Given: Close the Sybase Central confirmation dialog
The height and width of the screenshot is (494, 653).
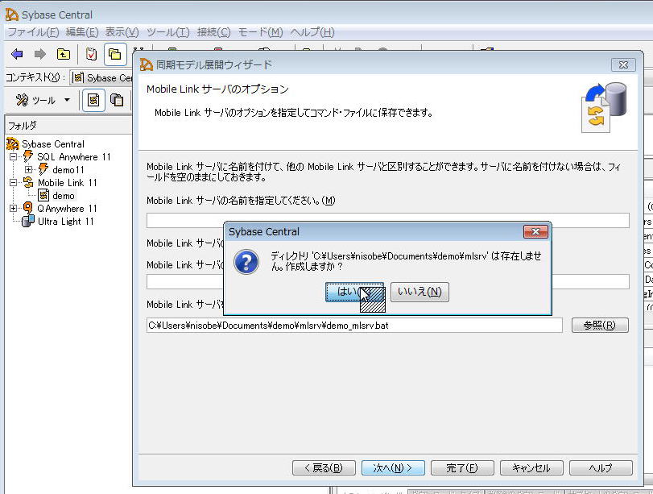Looking at the screenshot, I should (x=535, y=232).
